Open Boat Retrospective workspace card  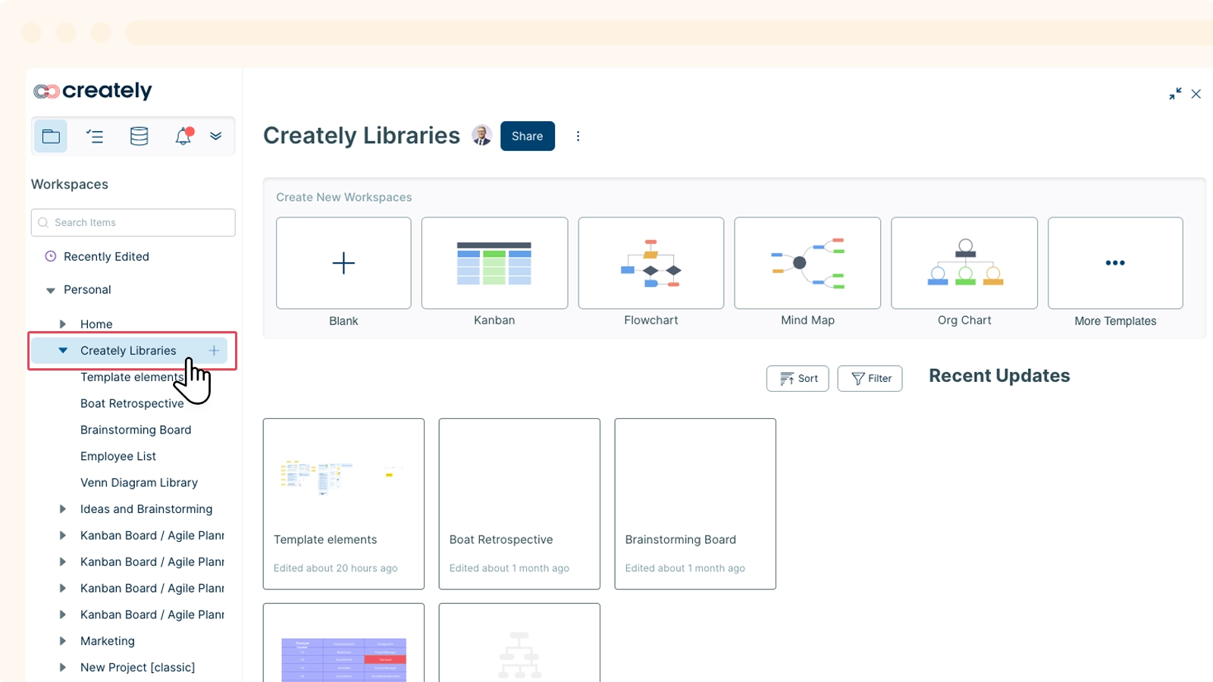pyautogui.click(x=519, y=504)
